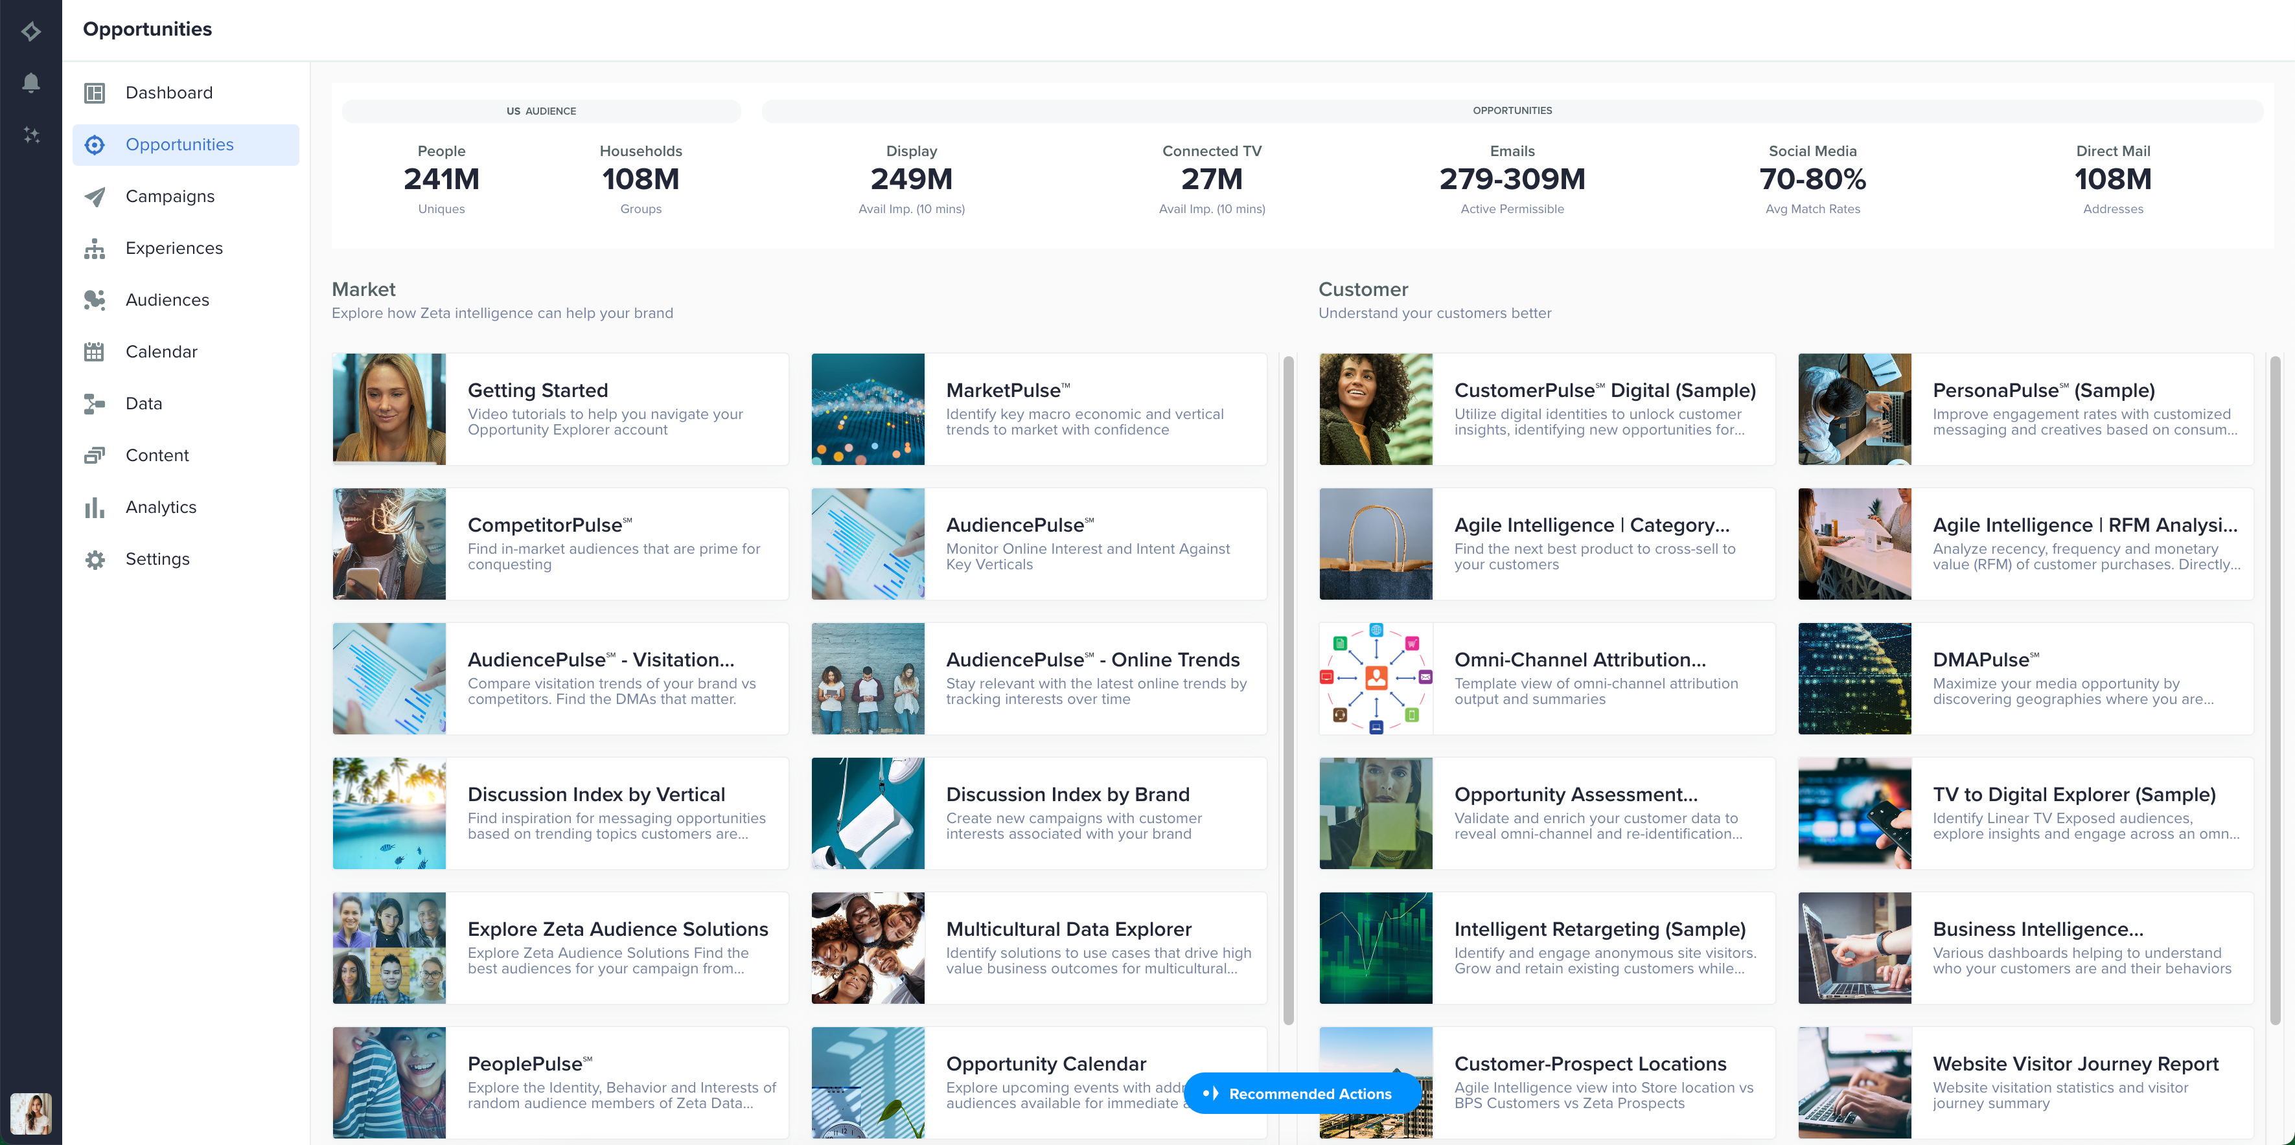Image resolution: width=2295 pixels, height=1145 pixels.
Task: Click the Customer section scrollbar
Action: (2274, 690)
